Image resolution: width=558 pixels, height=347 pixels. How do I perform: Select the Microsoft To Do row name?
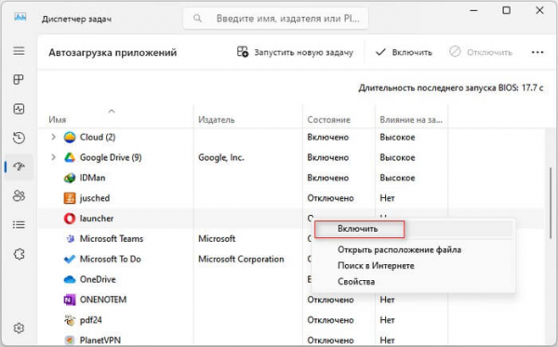(111, 259)
